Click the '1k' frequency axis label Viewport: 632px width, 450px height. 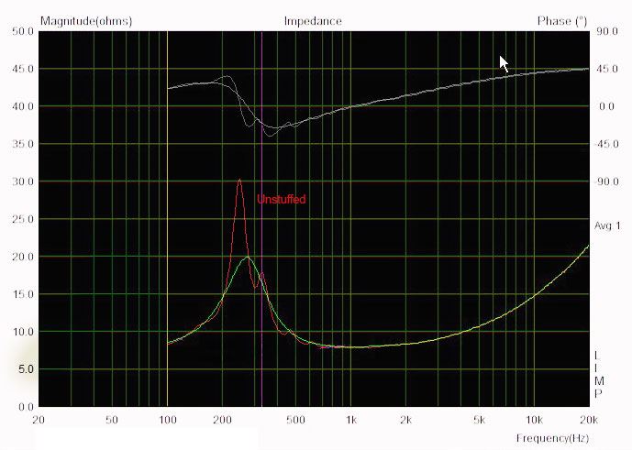click(351, 420)
